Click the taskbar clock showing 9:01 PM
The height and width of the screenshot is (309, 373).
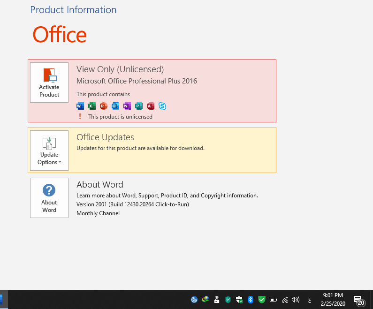[x=333, y=300]
